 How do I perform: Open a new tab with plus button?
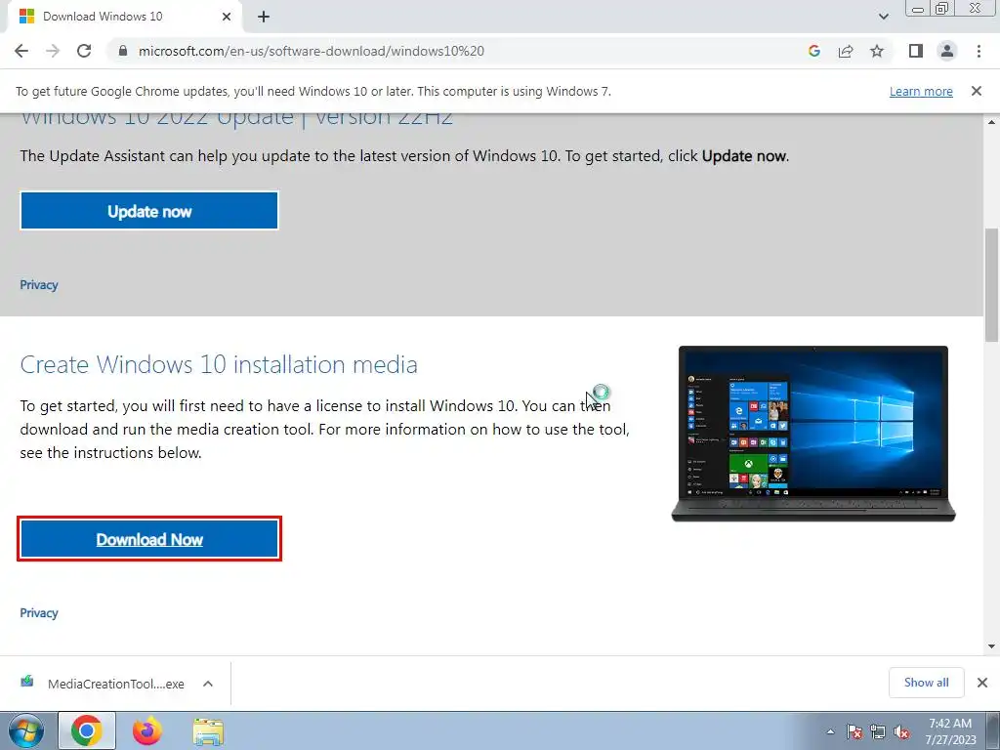pyautogui.click(x=264, y=17)
